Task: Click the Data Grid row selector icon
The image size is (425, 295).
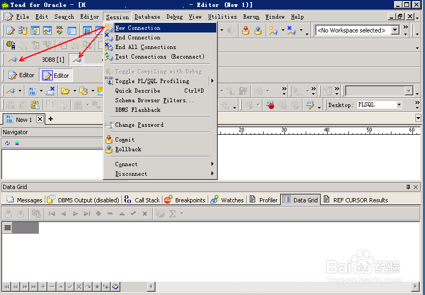Action: (x=7, y=228)
